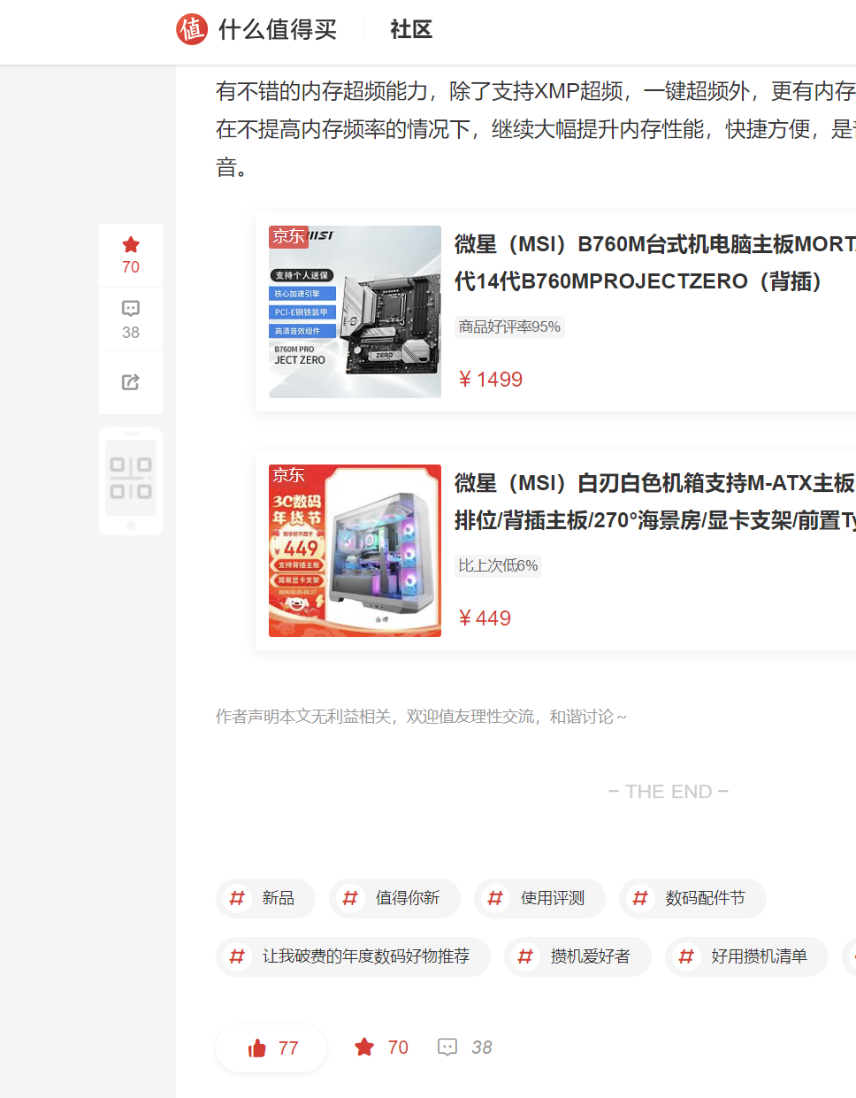This screenshot has height=1098, width=856.
Task: Open the 让我破费的年度数码好物推荐 hashtag
Action: click(x=353, y=956)
